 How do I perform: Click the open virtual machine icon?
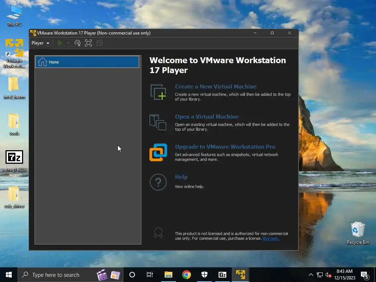(158, 122)
